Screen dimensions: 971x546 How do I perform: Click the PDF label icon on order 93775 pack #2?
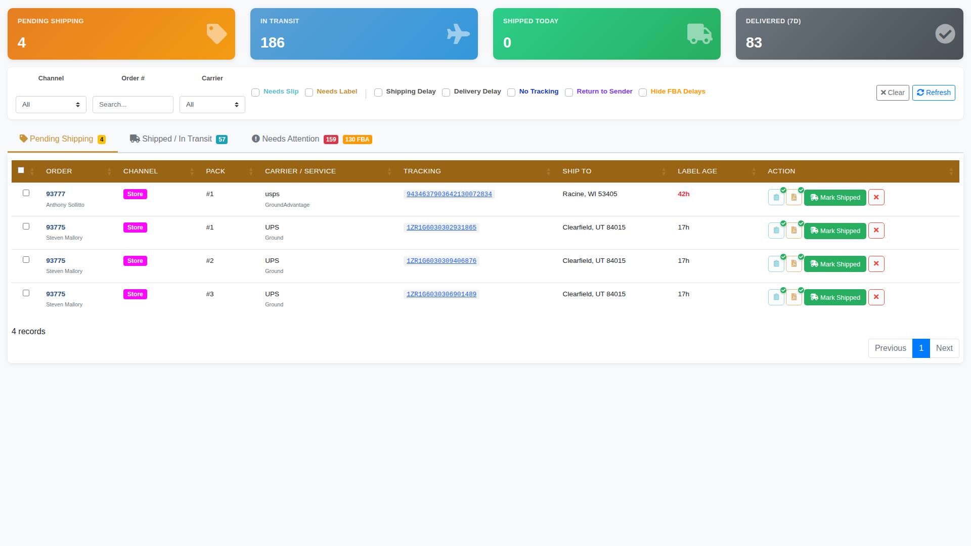(x=793, y=263)
